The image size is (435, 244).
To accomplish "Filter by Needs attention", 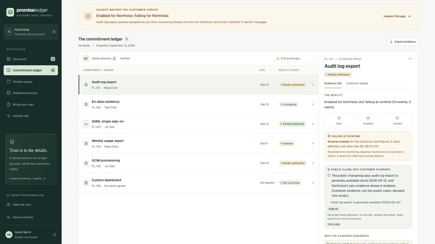I will [x=104, y=58].
